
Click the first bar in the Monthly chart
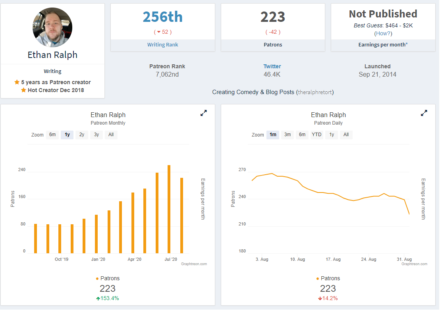point(36,239)
